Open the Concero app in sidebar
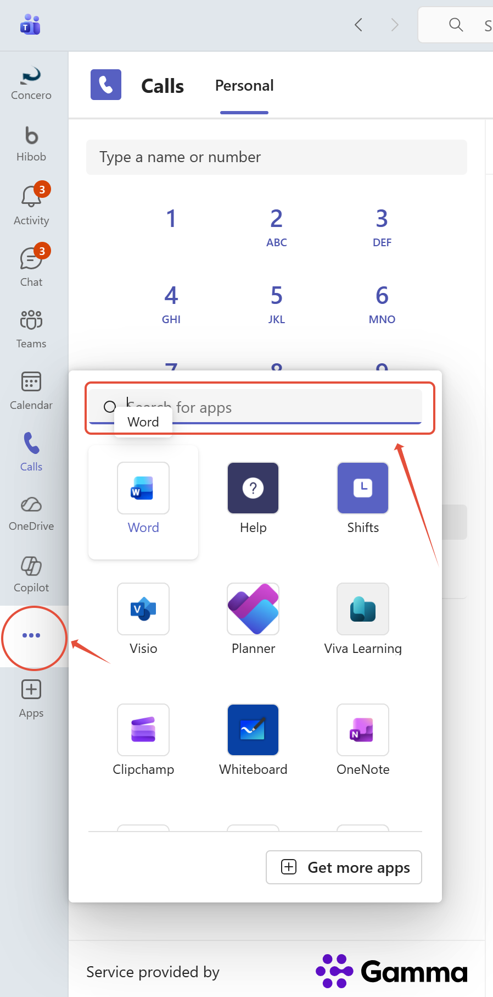This screenshot has height=997, width=493. pyautogui.click(x=31, y=84)
